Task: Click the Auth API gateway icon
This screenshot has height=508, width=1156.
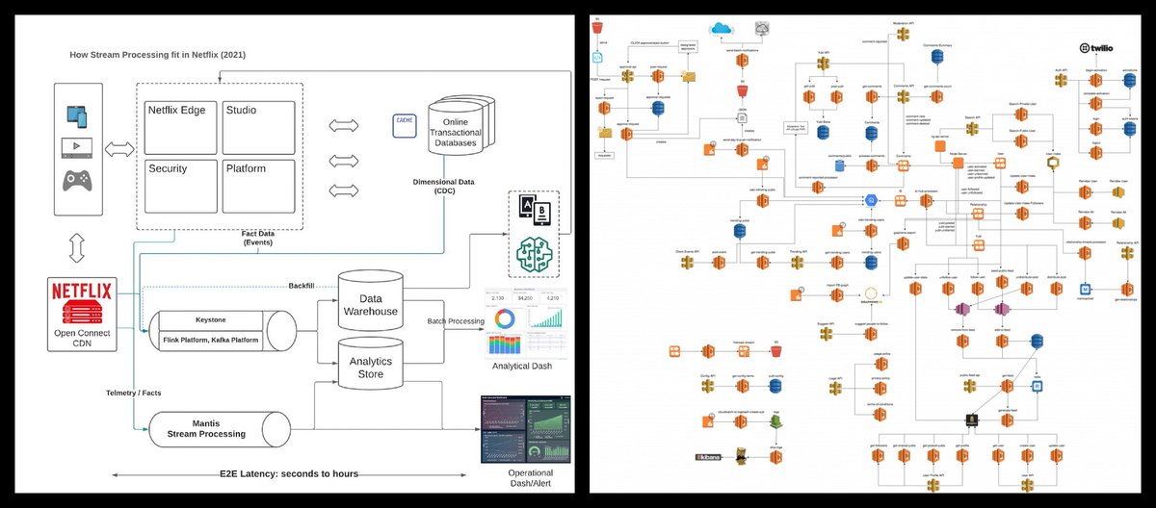Action: point(1061,81)
